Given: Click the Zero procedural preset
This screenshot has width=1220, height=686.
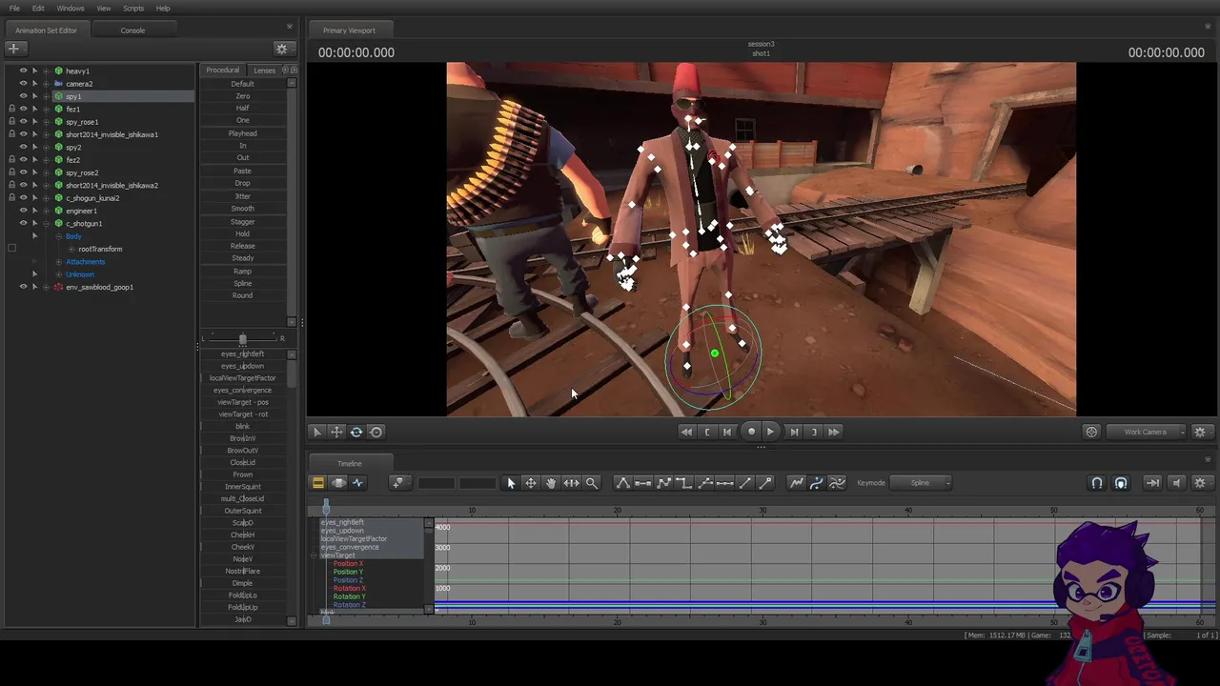Looking at the screenshot, I should coord(242,96).
